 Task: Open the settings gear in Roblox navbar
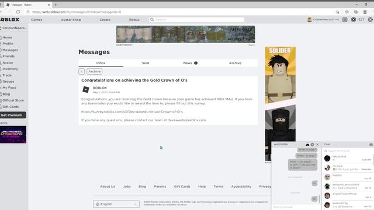click(x=370, y=20)
